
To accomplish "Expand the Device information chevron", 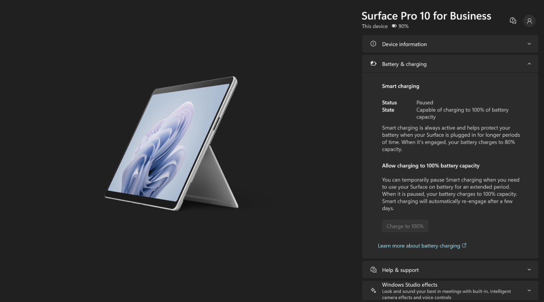I will click(x=529, y=44).
